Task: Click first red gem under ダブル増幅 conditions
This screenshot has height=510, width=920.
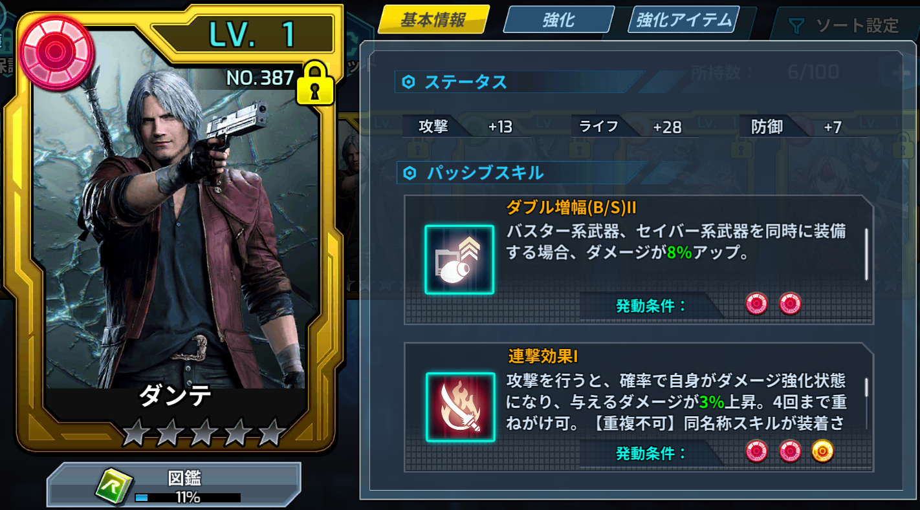Action: click(x=756, y=303)
